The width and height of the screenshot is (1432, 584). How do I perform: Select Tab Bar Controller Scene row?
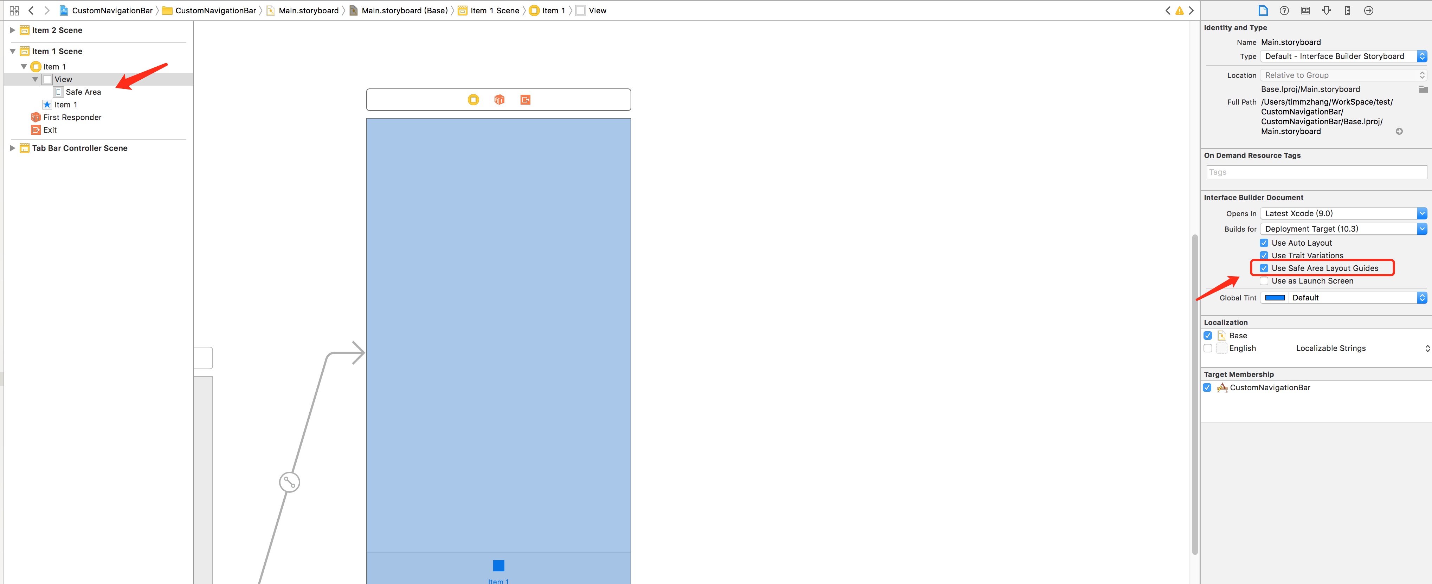[x=79, y=148]
